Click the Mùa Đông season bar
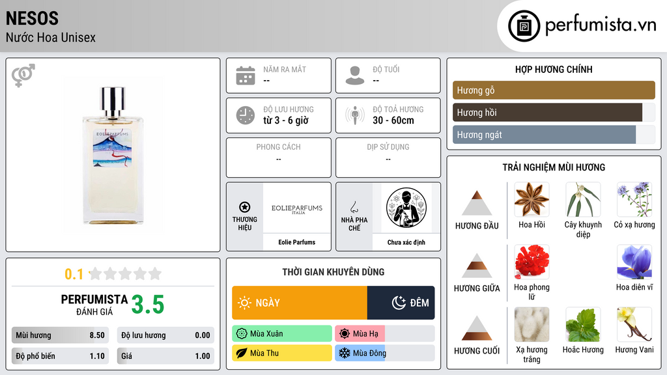 point(384,353)
